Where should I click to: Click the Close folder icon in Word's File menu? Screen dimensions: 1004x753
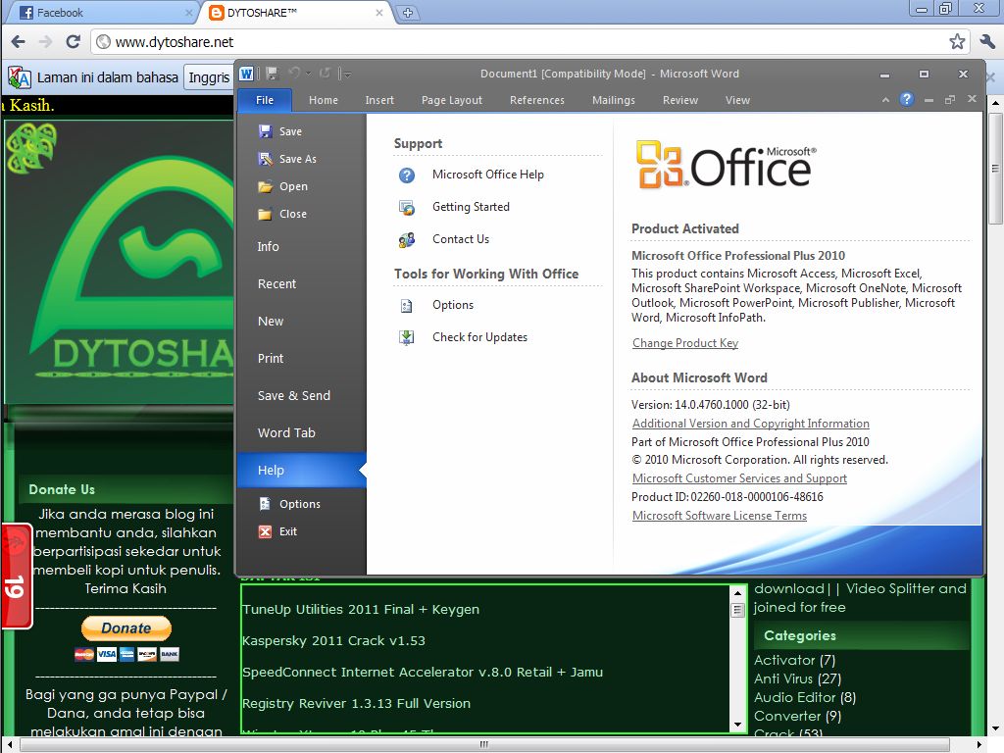265,214
